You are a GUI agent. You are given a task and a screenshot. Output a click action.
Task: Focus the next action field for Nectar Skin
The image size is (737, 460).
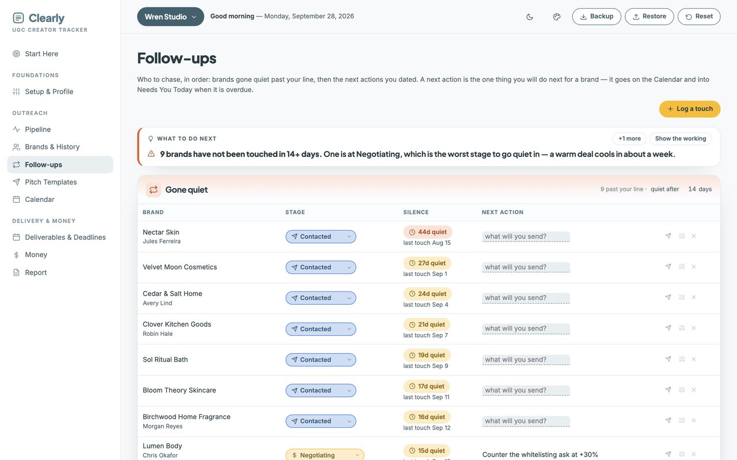pyautogui.click(x=526, y=236)
